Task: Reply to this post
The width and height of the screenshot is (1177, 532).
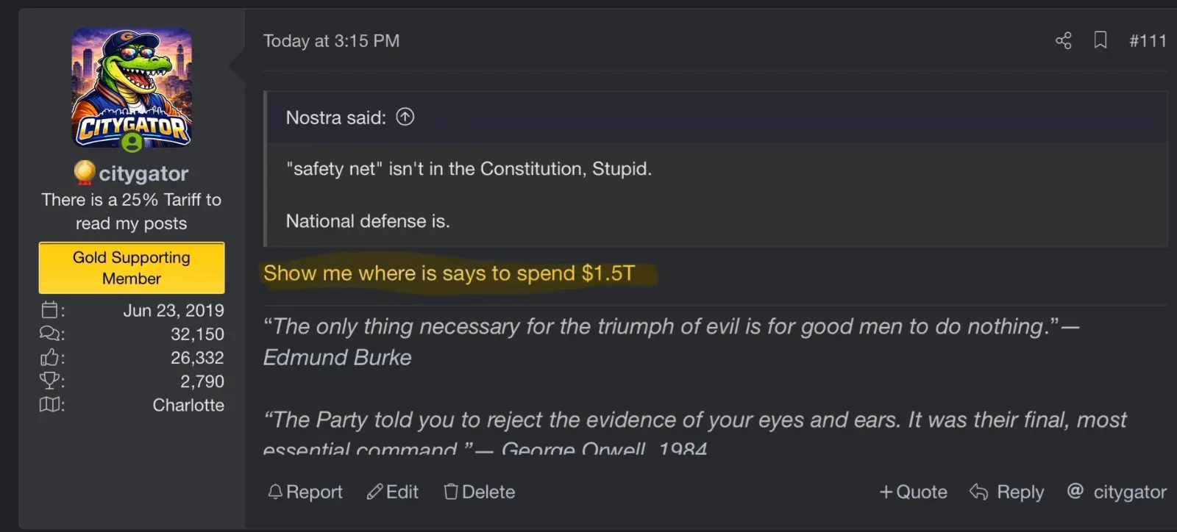Action: pyautogui.click(x=1006, y=492)
